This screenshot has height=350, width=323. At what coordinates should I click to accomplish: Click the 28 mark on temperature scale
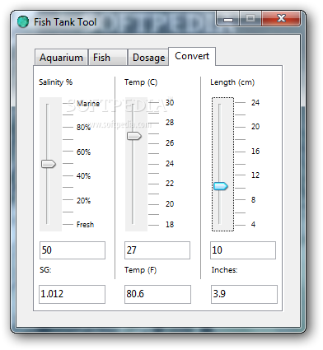click(170, 123)
